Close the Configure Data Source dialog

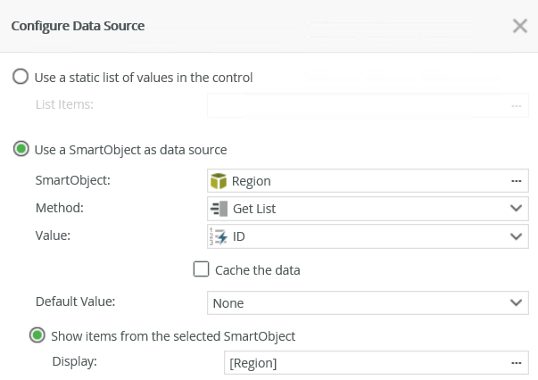click(520, 26)
